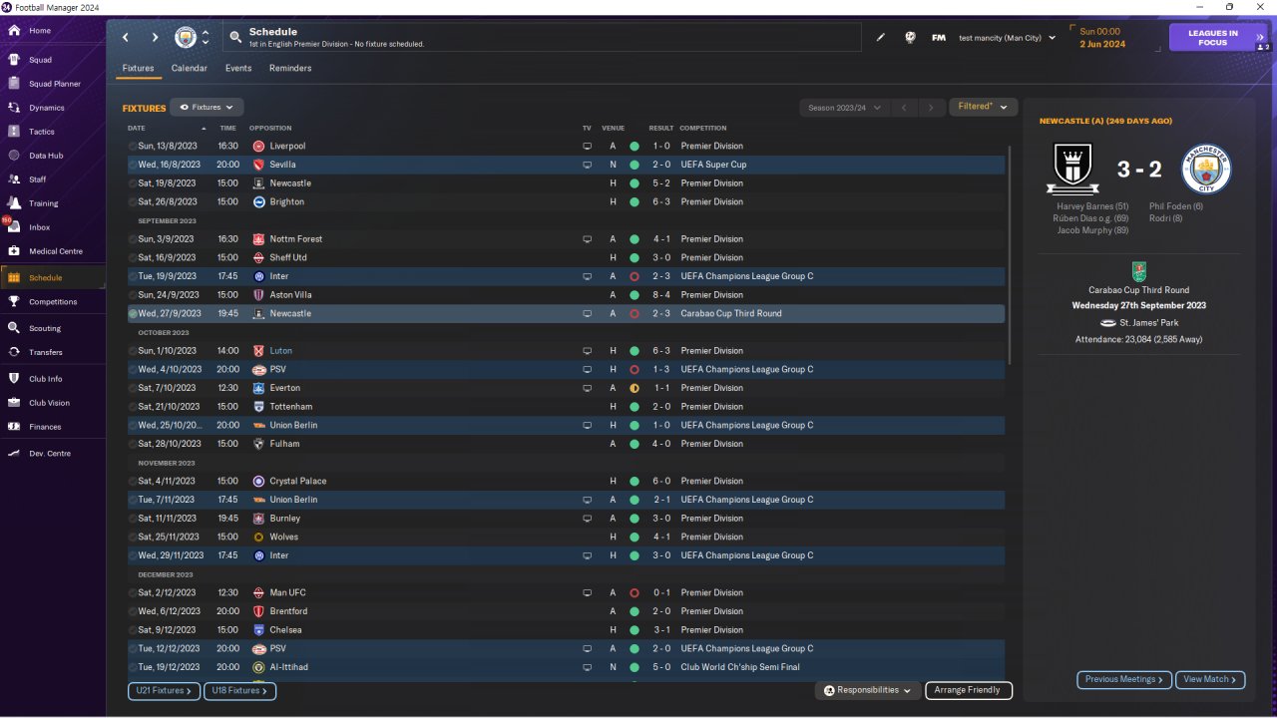Open the Club Info shield icon
This screenshot has height=718, width=1277.
tap(14, 379)
